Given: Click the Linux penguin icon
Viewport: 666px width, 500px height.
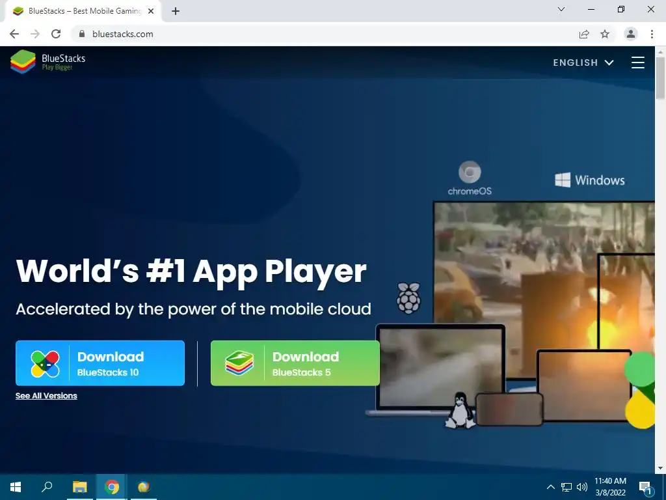Looking at the screenshot, I should (460, 411).
